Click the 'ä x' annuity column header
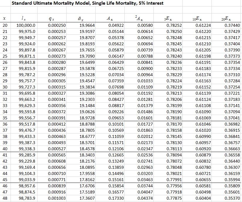Viewport: 242px width, 202px height. [x=81, y=19]
